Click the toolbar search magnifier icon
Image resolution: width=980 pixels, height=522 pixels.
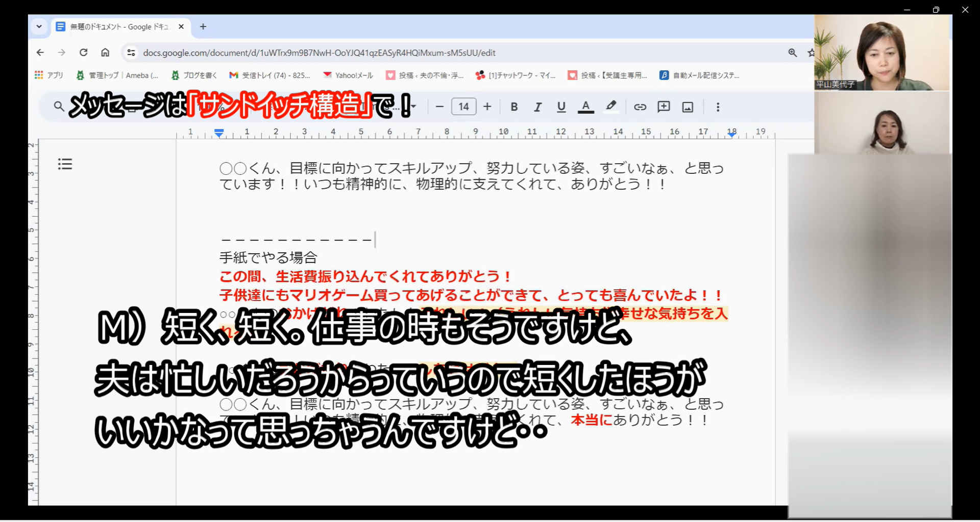(x=59, y=107)
